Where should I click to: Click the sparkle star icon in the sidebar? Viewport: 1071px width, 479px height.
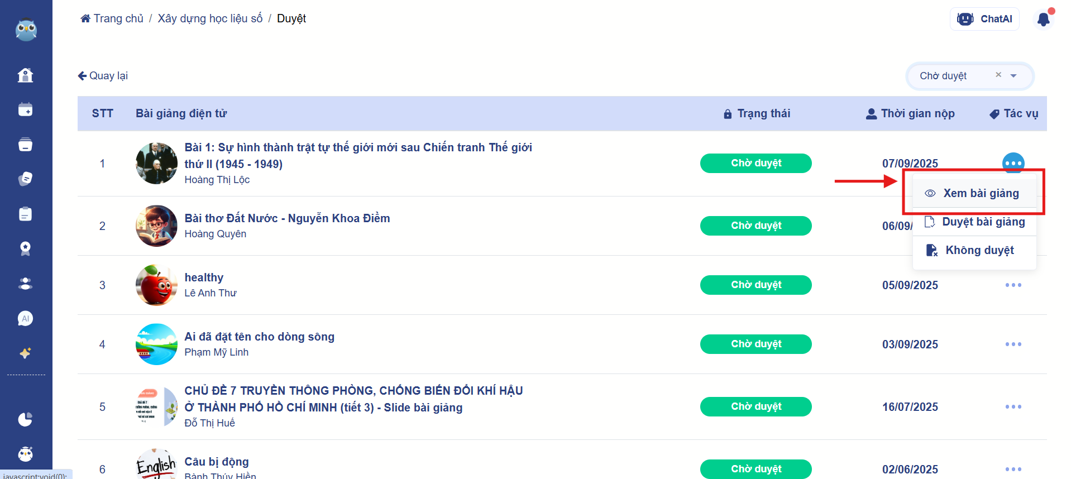coord(26,353)
